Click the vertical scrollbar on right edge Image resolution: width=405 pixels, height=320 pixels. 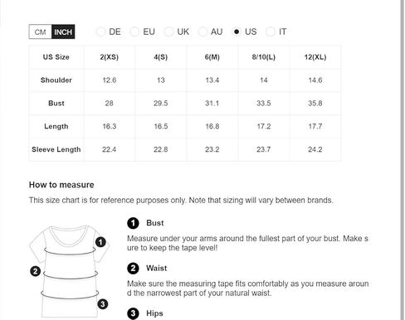click(x=403, y=160)
